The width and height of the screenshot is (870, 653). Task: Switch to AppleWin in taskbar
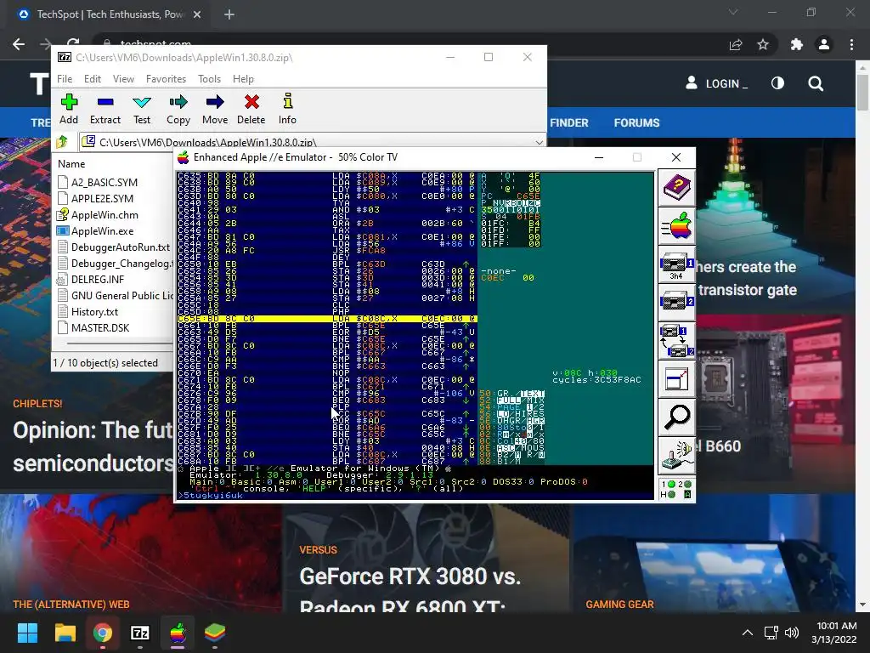178,633
